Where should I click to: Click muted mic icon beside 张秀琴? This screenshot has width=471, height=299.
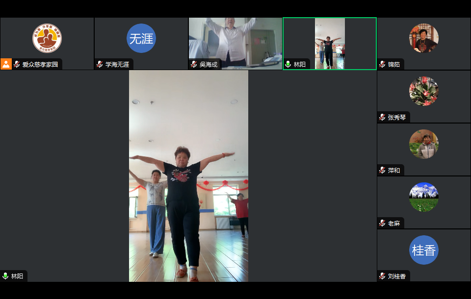click(382, 117)
